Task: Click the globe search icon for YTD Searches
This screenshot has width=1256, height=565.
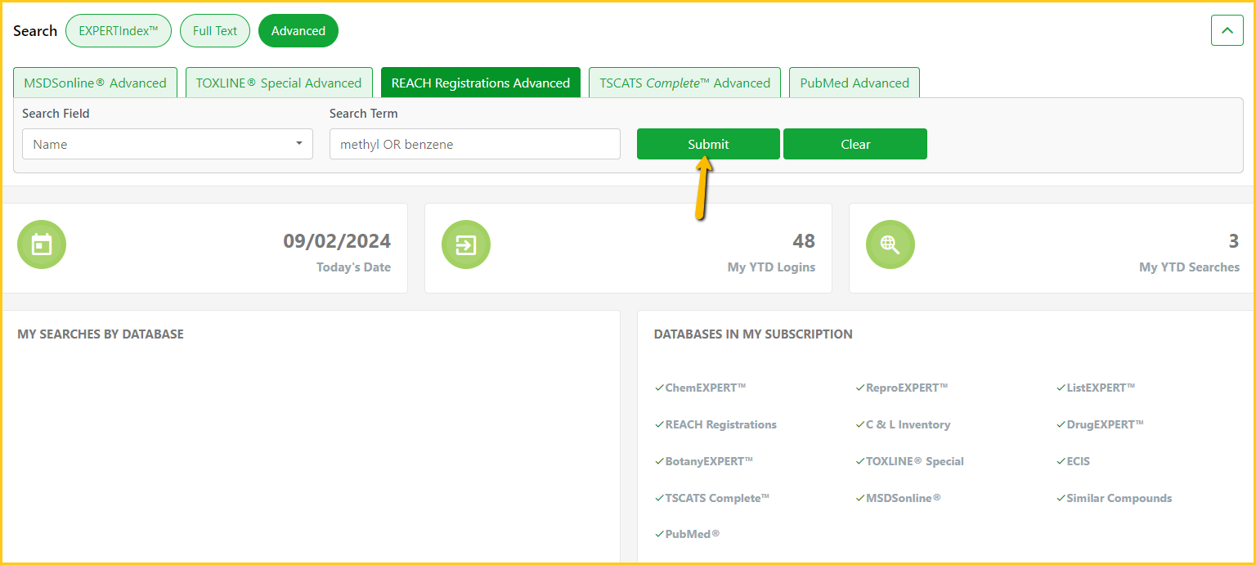Action: tap(890, 244)
